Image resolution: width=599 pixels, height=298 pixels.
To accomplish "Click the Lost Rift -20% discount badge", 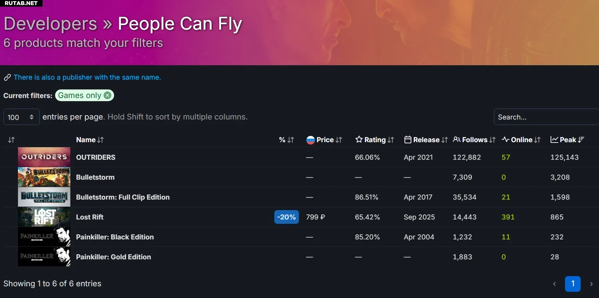I will pyautogui.click(x=286, y=217).
